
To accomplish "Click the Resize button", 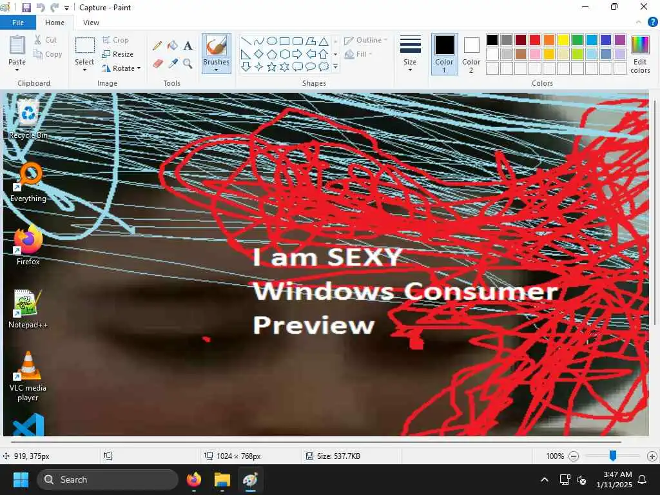I will [118, 54].
